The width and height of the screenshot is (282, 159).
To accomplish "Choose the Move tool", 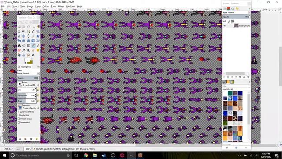I will click(24, 36).
